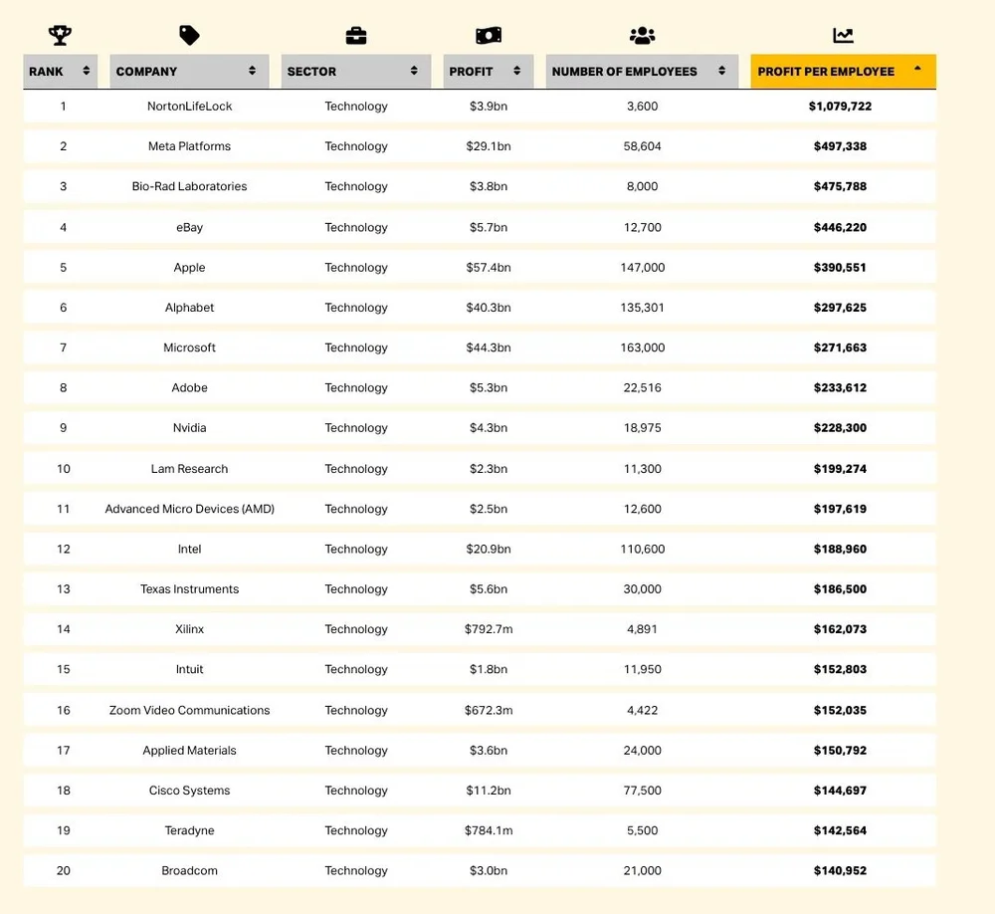Screen dimensions: 995x914
Task: Click rank number 20 cell
Action: click(x=64, y=870)
